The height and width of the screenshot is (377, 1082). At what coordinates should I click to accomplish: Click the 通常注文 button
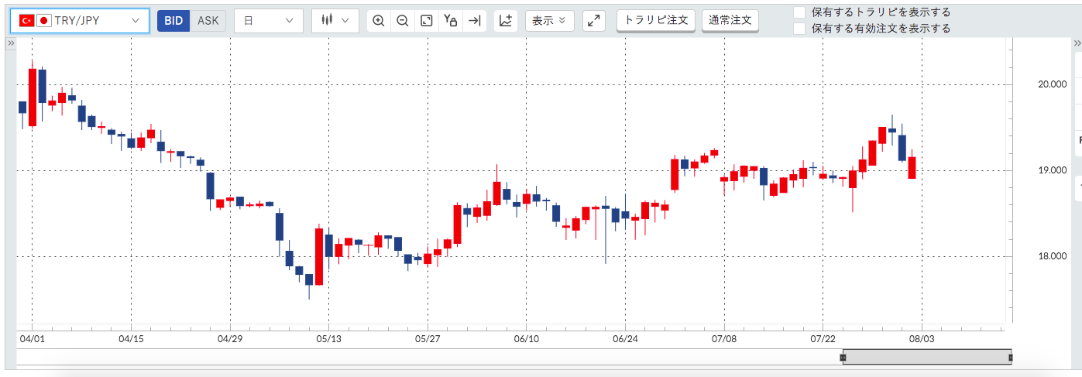pos(730,20)
